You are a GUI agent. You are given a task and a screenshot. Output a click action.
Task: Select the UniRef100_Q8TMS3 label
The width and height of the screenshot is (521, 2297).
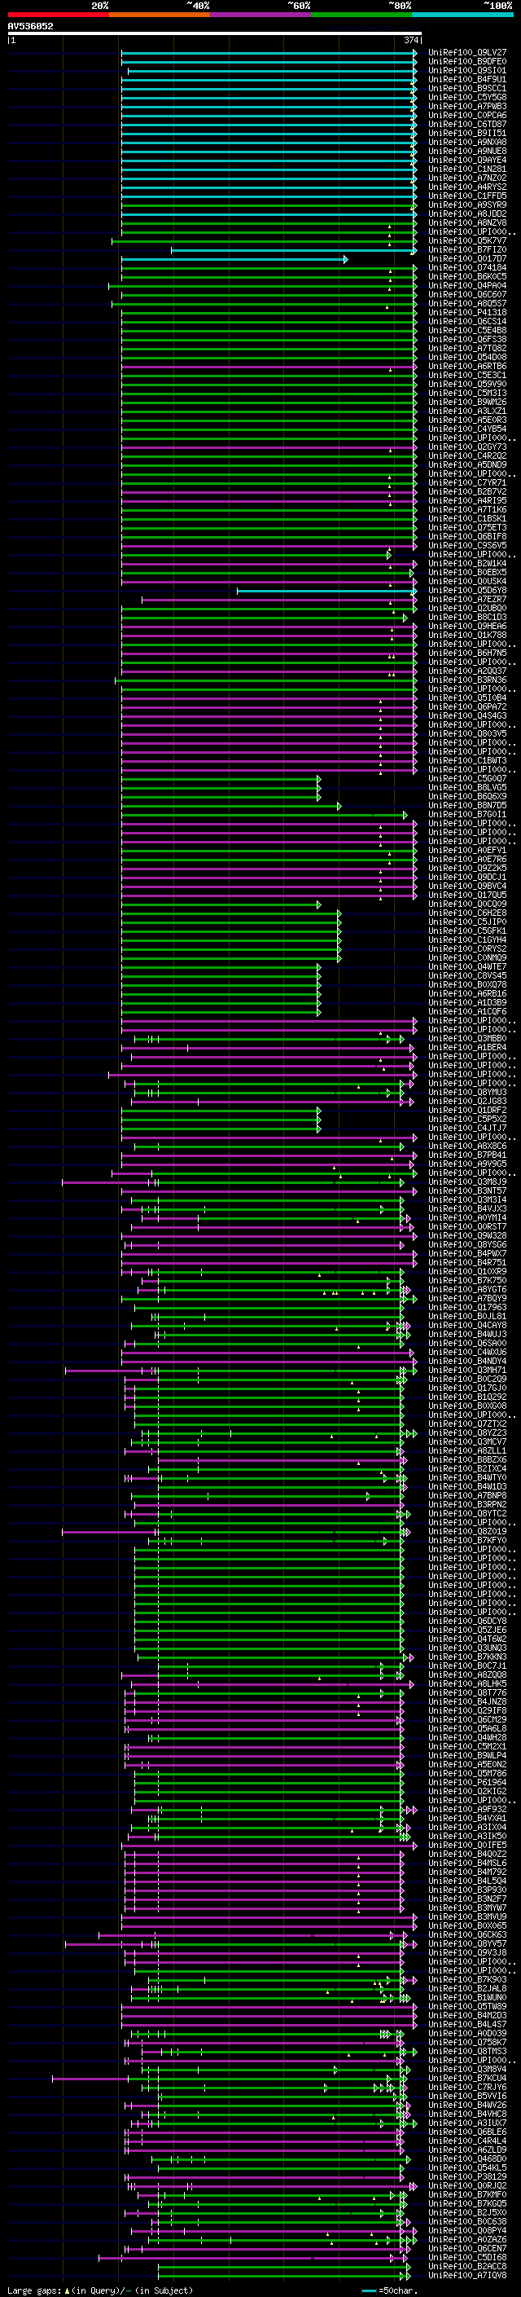click(467, 2051)
